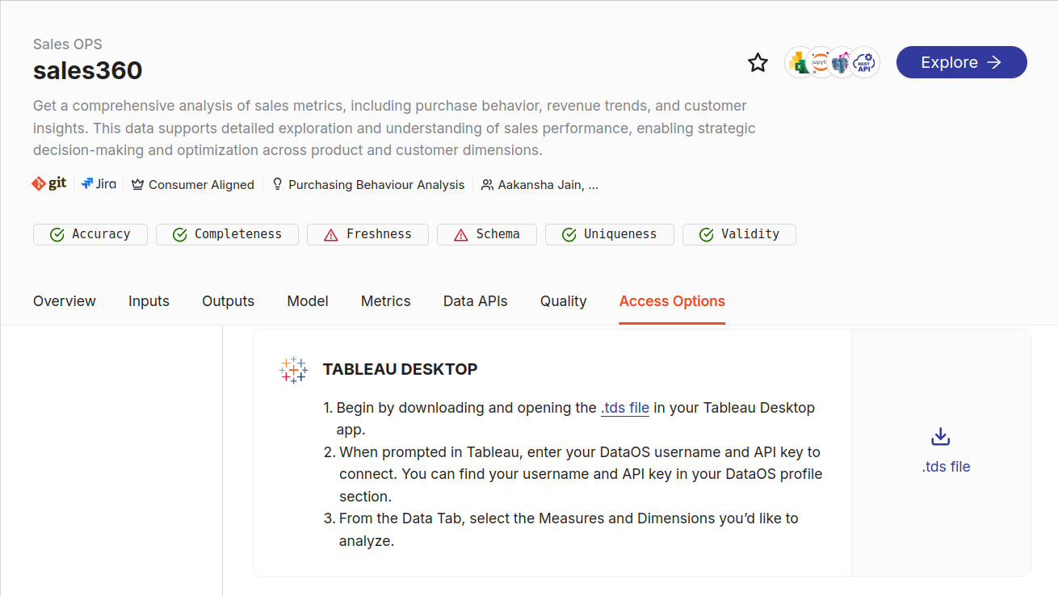
Task: Click the Schema warning badge
Action: click(487, 234)
